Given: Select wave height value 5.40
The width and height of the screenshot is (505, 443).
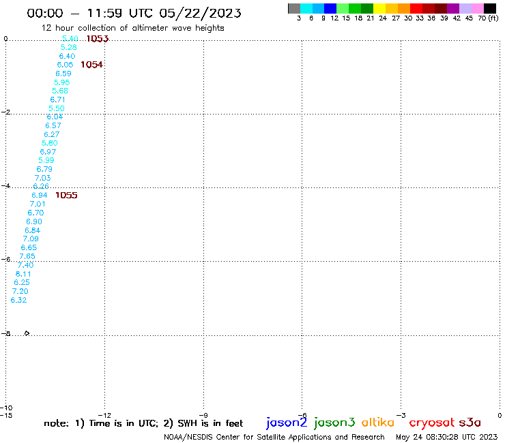Looking at the screenshot, I should 70,38.
